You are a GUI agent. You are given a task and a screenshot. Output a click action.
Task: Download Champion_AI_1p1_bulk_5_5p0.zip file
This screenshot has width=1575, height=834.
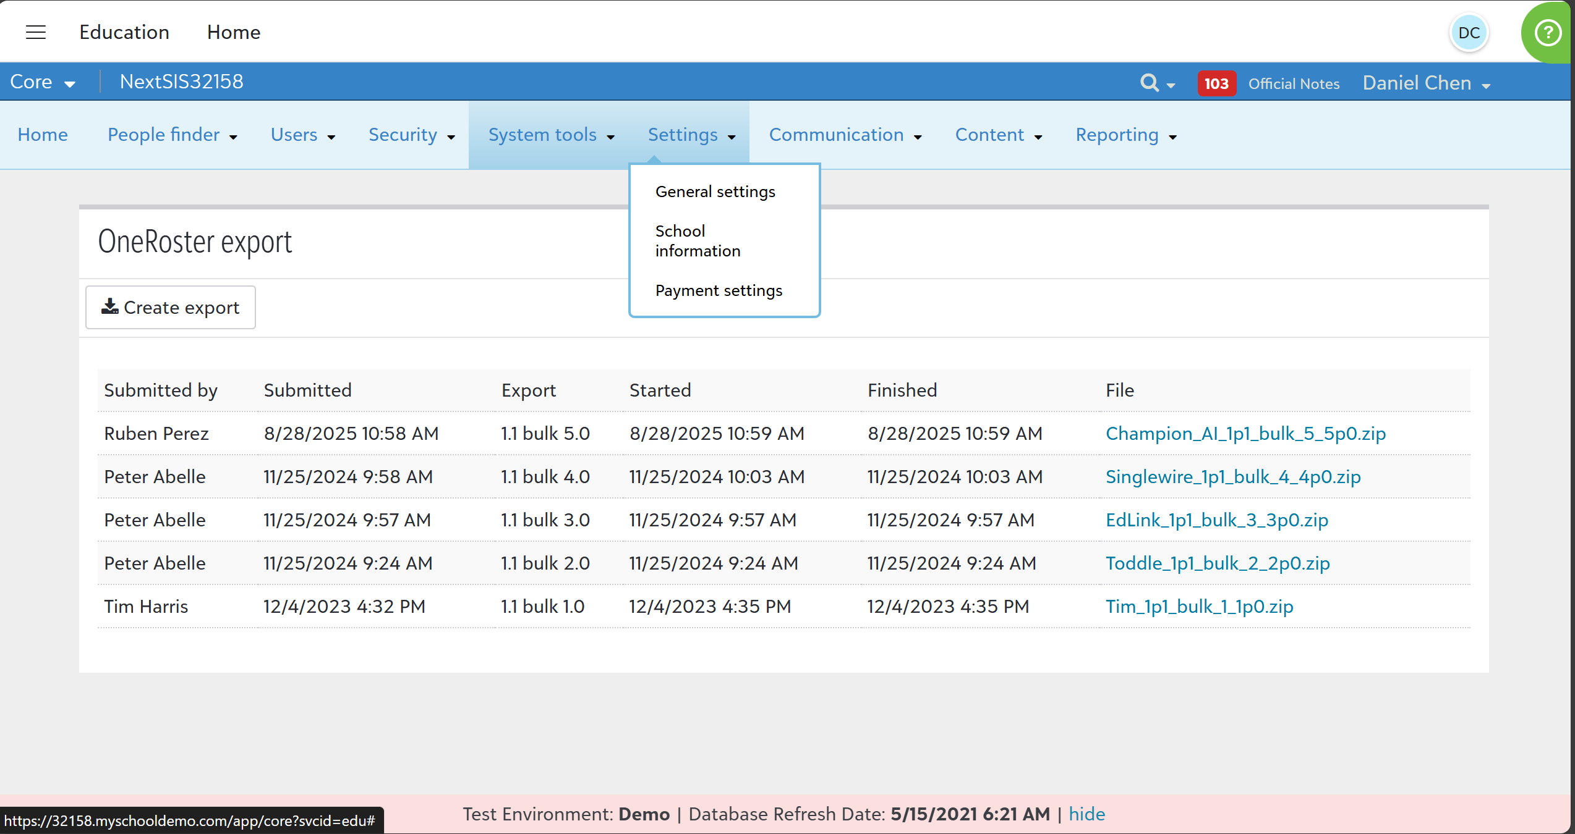(1245, 433)
